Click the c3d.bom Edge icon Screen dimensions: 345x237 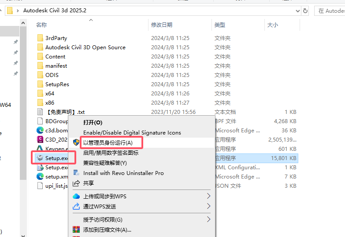click(40, 130)
